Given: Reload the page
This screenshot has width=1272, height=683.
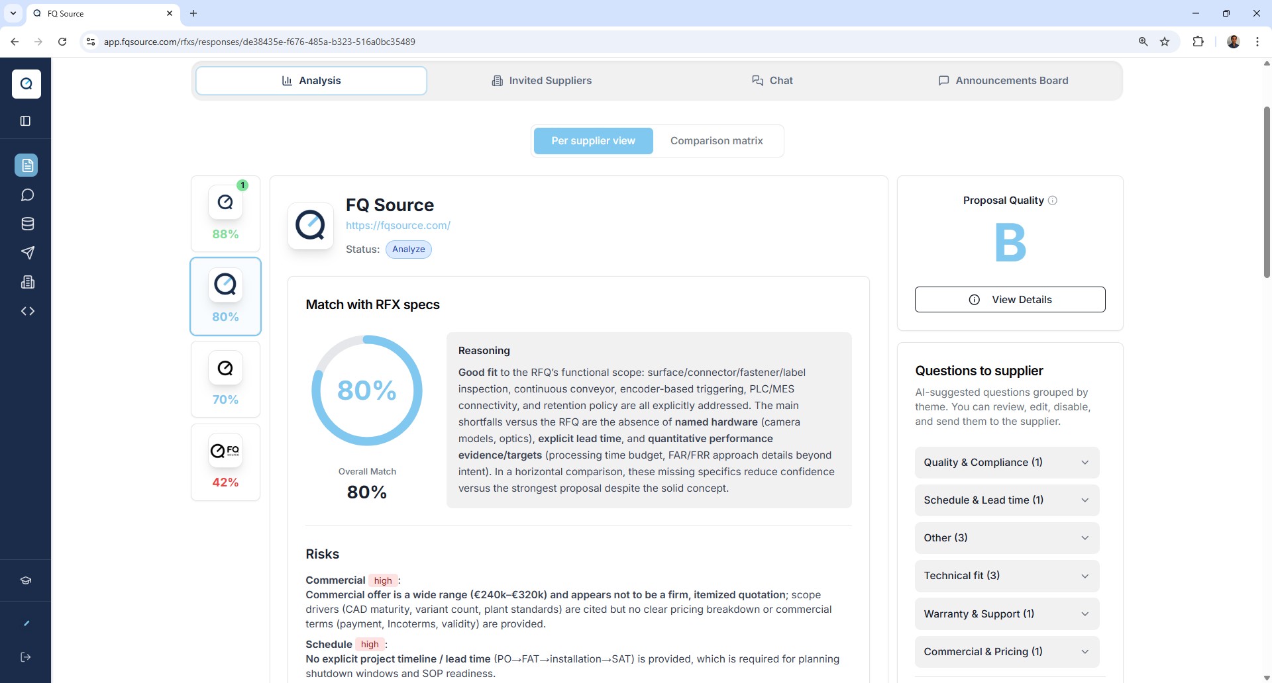Looking at the screenshot, I should [62, 42].
